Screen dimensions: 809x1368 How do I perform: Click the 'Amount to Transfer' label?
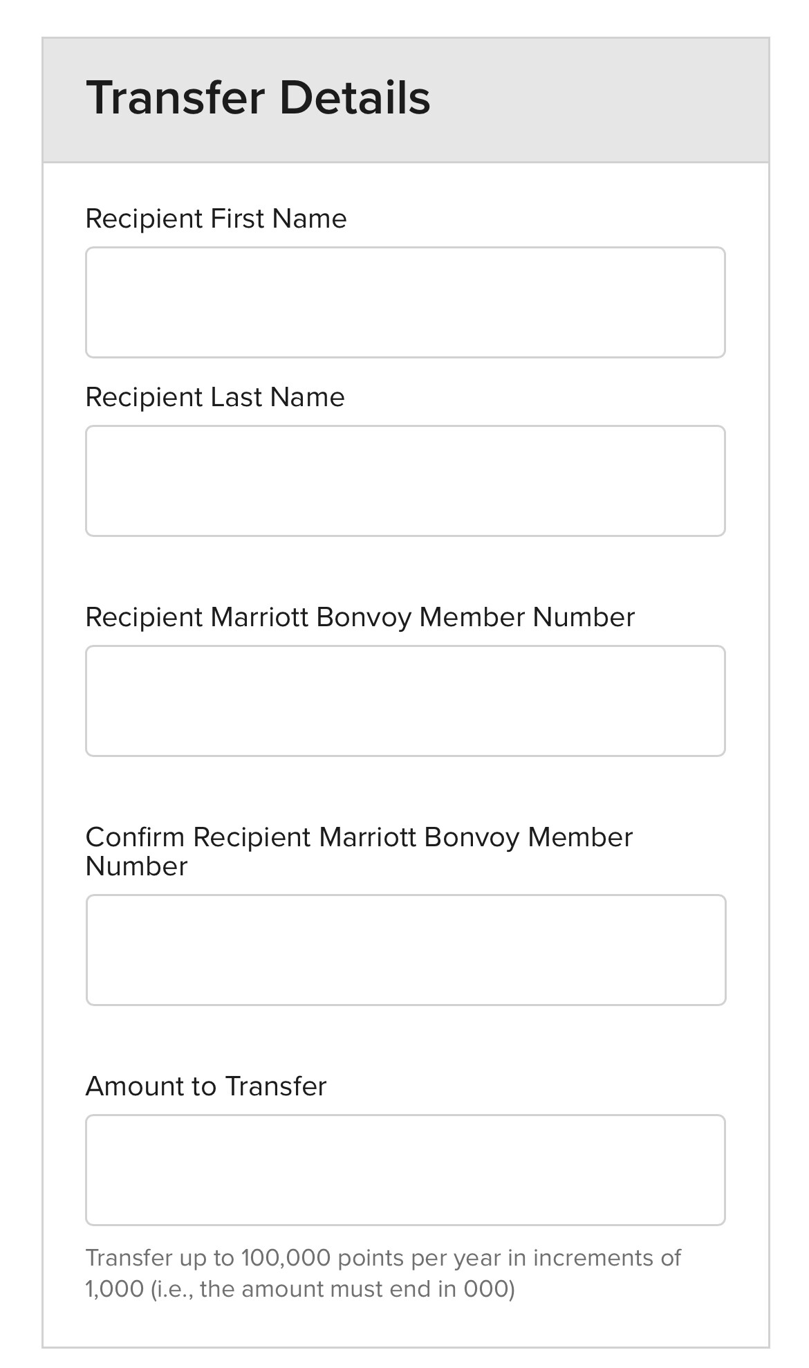pos(206,1086)
